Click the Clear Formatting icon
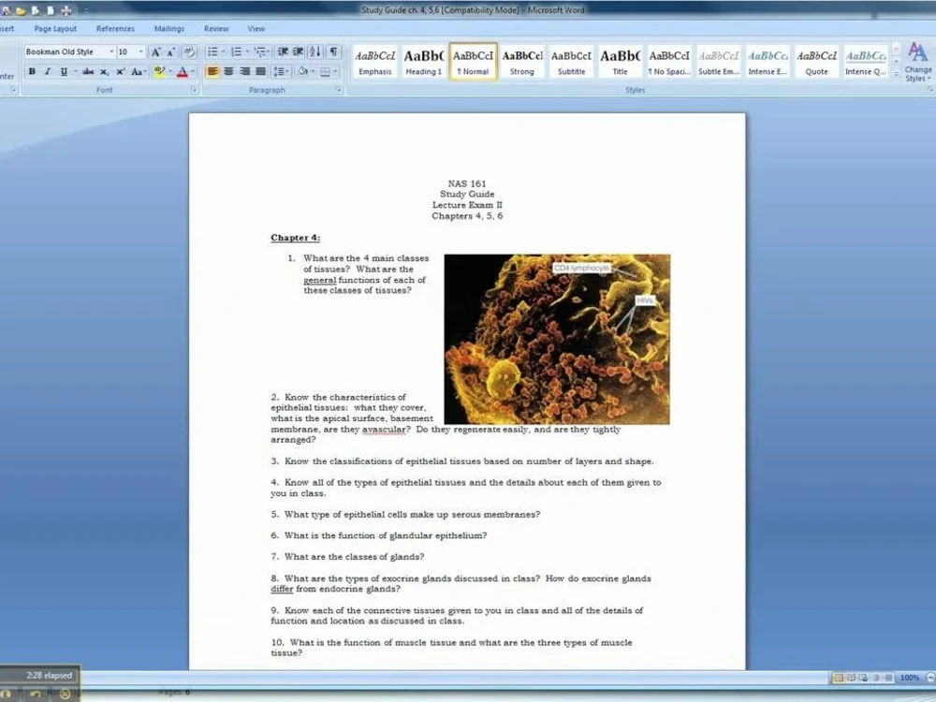 tap(189, 51)
